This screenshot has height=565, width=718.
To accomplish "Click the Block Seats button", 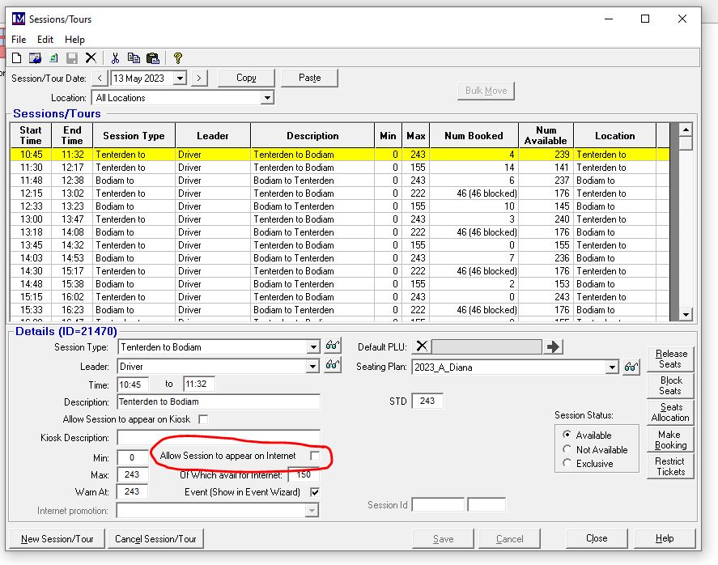I will pos(670,385).
